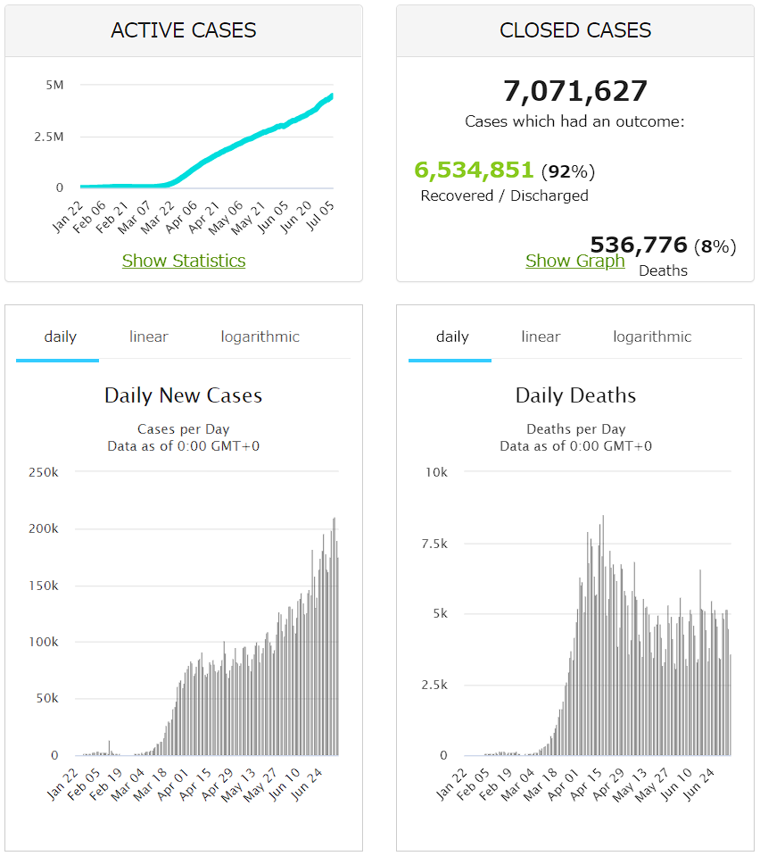Switch Daily New Cases chart to linear
760x856 pixels.
148,337
